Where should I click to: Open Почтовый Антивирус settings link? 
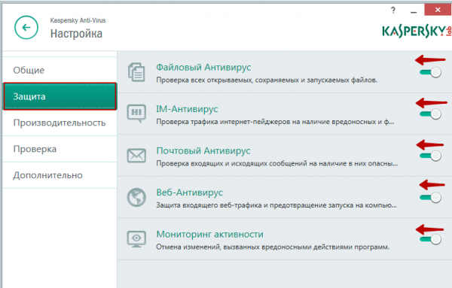[203, 150]
